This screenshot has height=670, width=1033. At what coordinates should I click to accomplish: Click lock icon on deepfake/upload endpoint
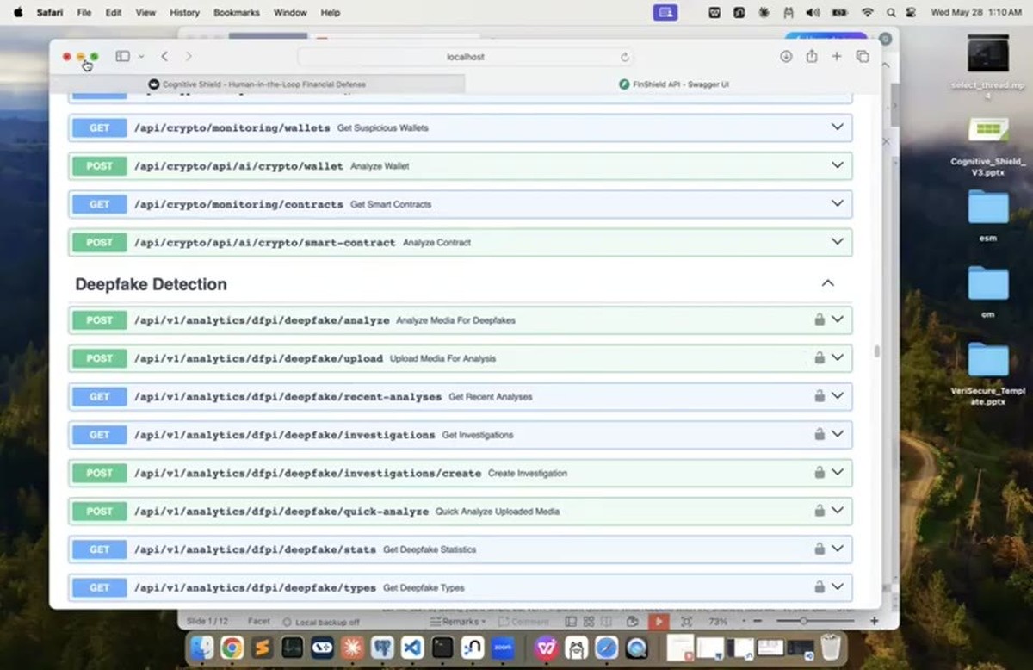(x=820, y=357)
